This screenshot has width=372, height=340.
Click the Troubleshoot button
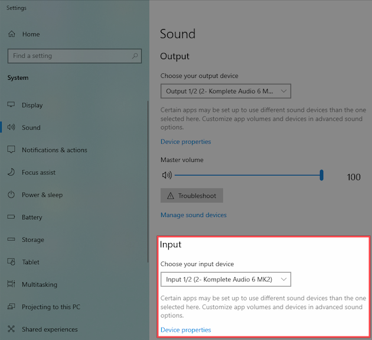coord(192,196)
